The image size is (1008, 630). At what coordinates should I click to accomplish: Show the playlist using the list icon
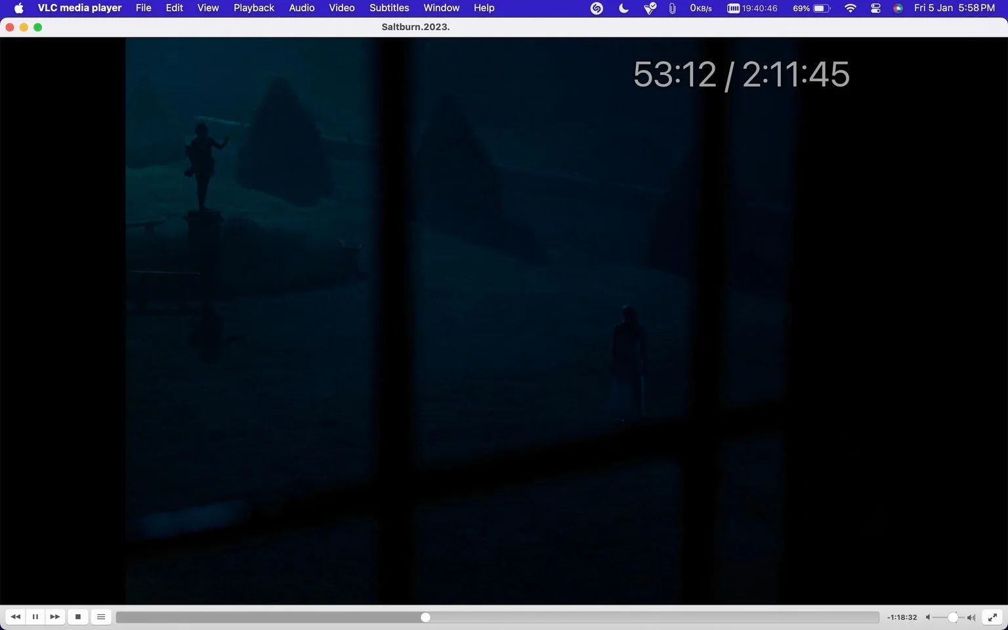coord(101,617)
